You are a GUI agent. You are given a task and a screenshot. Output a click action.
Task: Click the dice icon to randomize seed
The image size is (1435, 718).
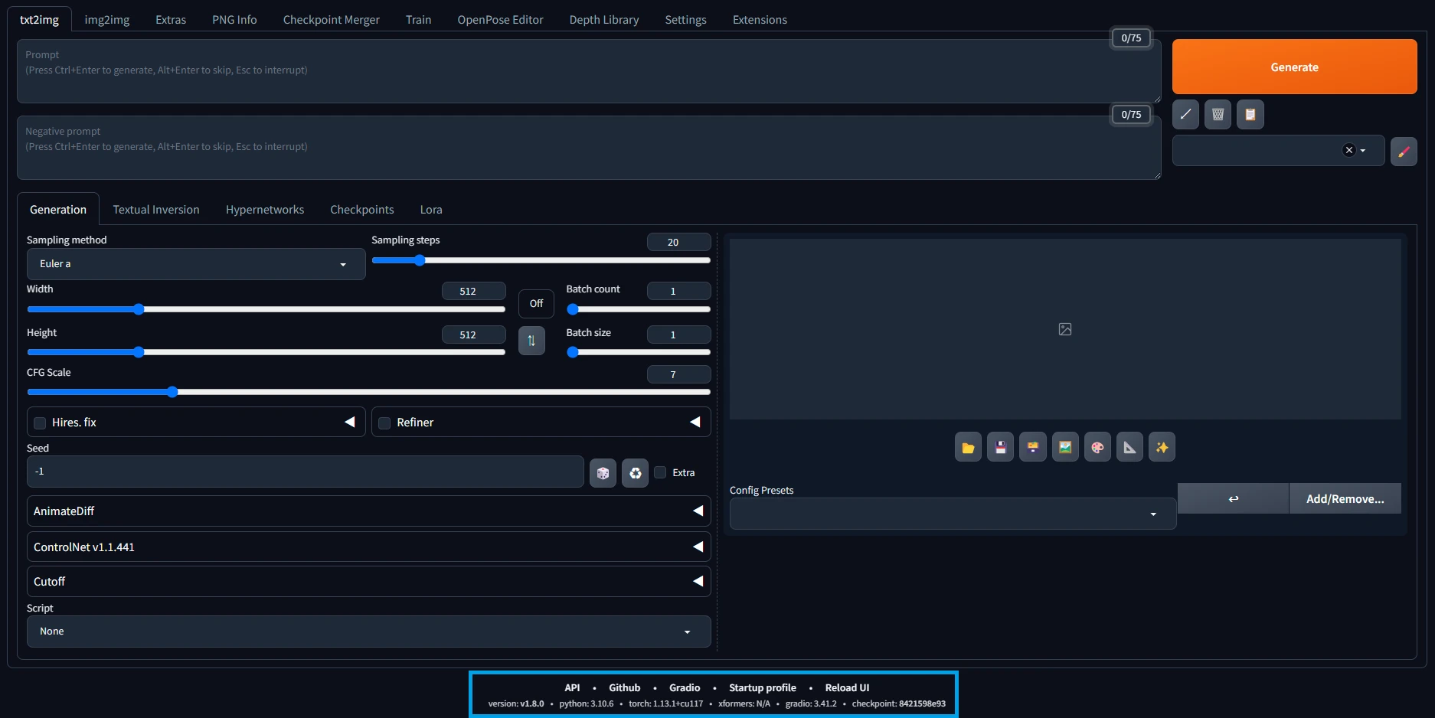[603, 473]
